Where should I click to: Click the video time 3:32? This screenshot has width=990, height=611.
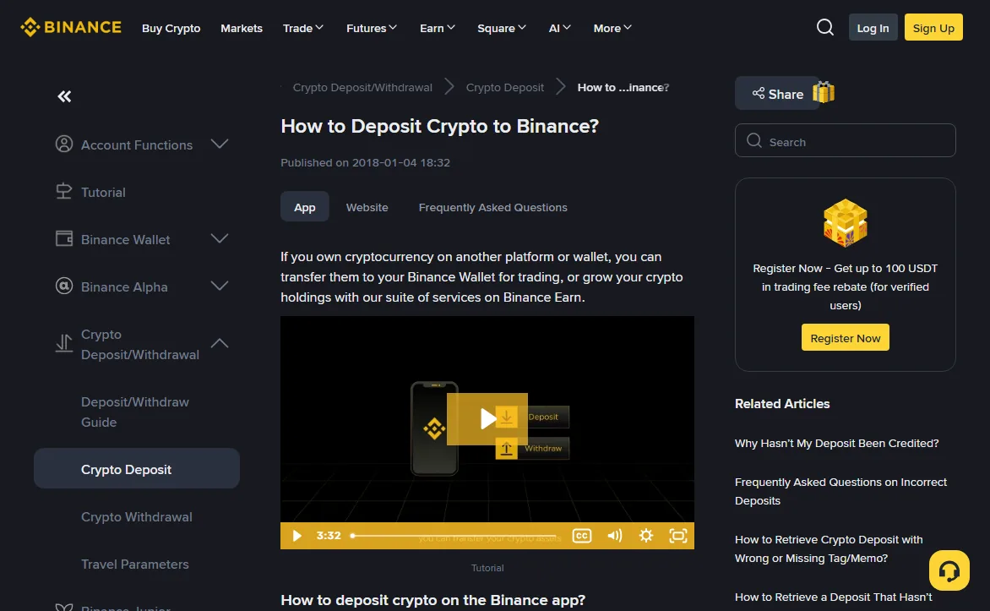click(329, 535)
